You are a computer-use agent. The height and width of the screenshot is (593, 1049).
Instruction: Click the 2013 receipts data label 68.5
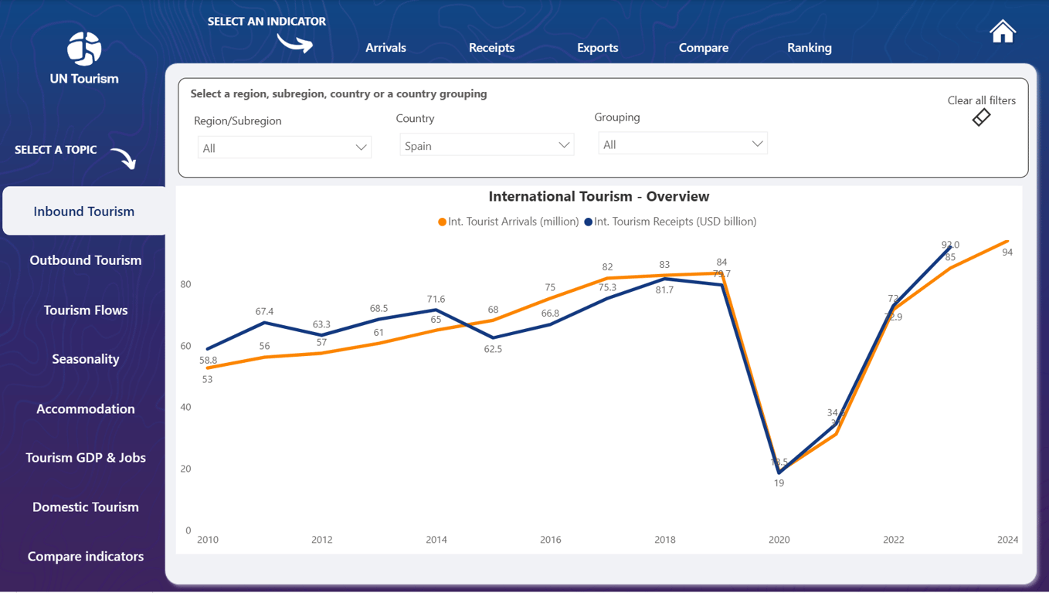(x=379, y=308)
